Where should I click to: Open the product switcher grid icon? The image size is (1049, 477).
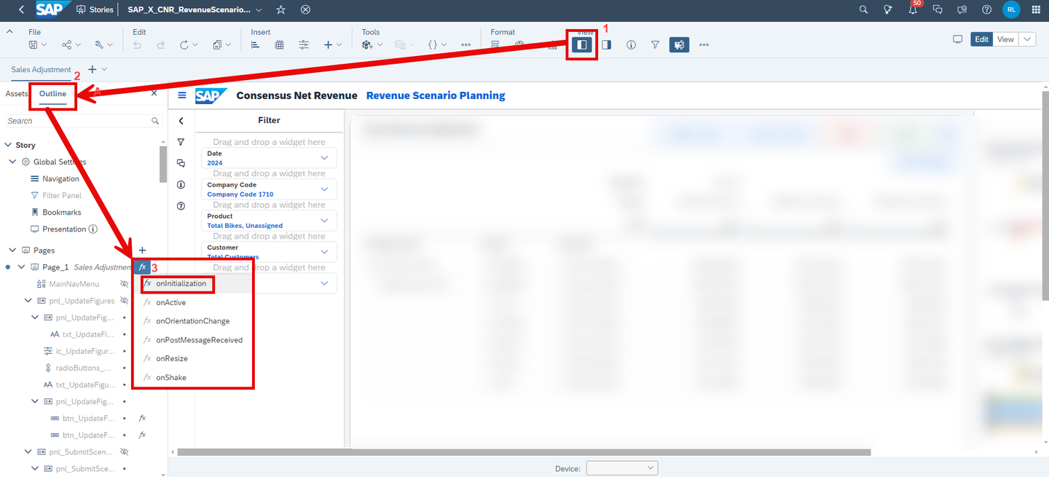tap(1035, 9)
